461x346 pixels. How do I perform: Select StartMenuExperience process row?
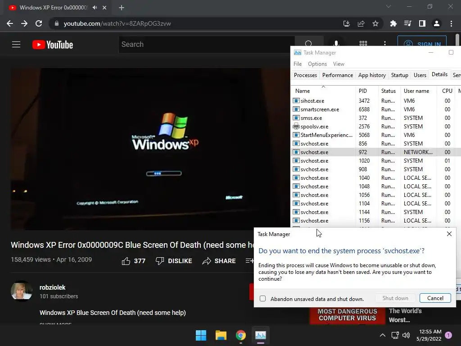tap(376, 135)
